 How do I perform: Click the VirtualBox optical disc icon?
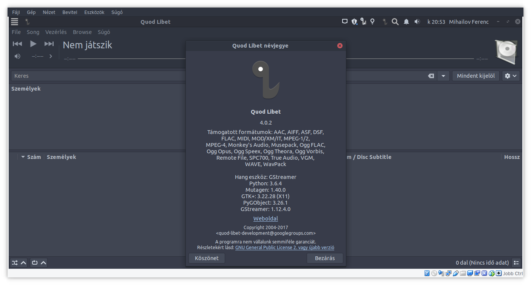(434, 273)
